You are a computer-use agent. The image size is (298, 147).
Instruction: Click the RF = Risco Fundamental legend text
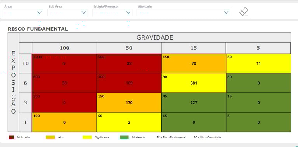click(x=171, y=137)
